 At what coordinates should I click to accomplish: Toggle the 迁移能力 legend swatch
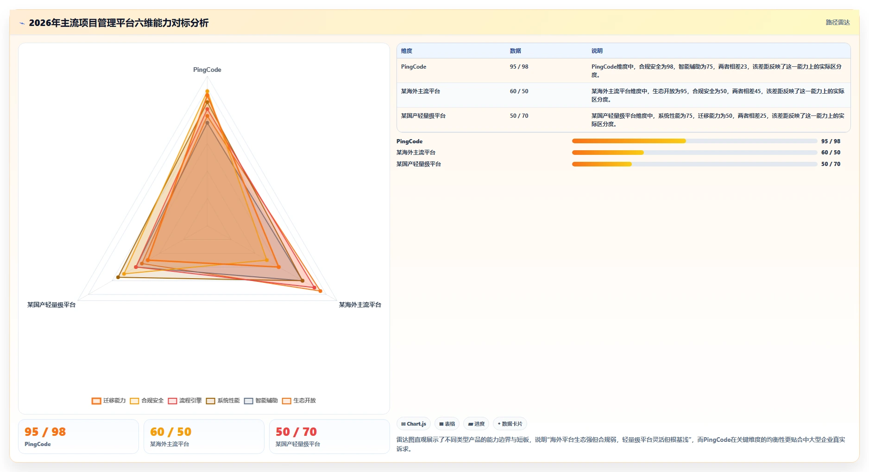point(96,401)
